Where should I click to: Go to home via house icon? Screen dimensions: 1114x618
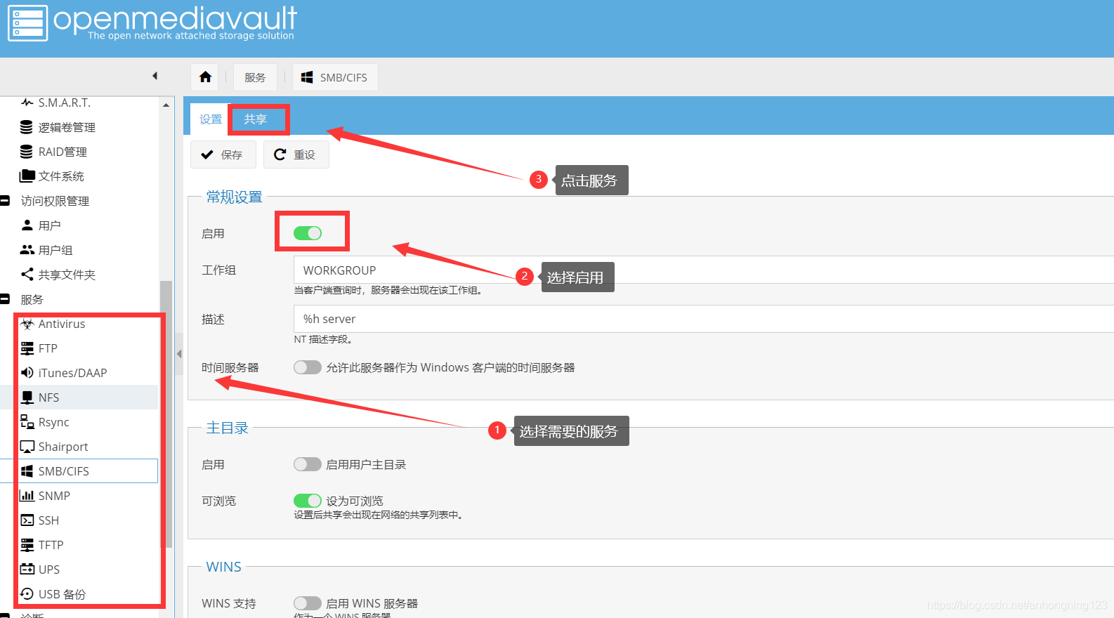(205, 77)
